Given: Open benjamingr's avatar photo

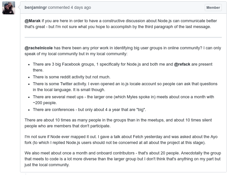Looking at the screenshot, I should pos(9,8).
